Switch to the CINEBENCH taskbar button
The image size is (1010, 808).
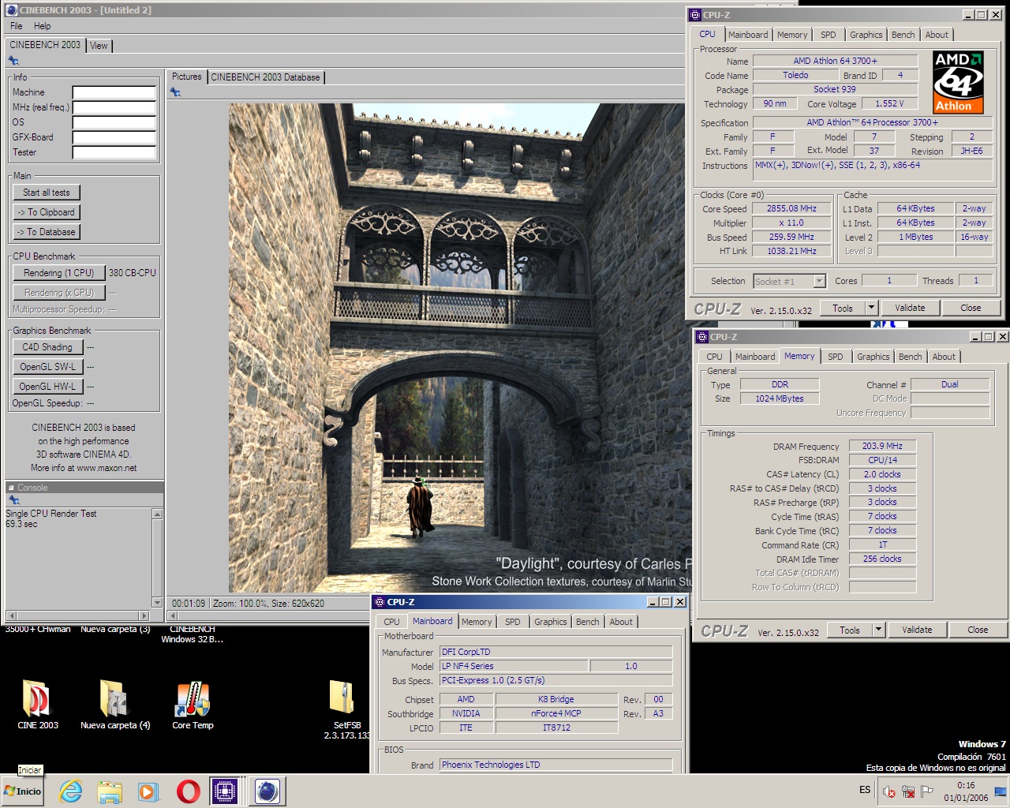(x=267, y=791)
